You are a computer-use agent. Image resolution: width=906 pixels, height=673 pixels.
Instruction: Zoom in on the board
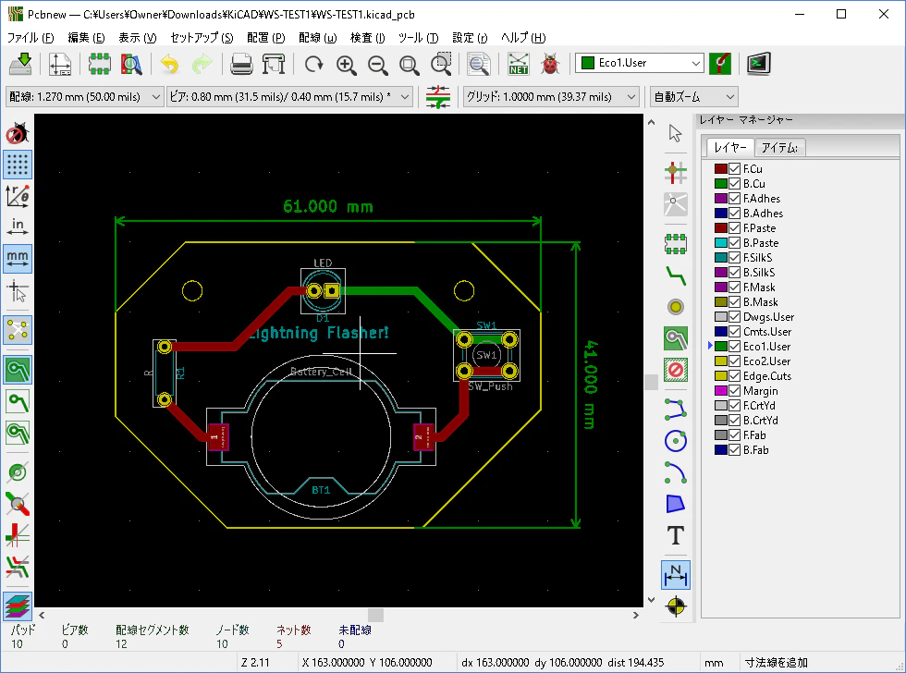[x=346, y=64]
